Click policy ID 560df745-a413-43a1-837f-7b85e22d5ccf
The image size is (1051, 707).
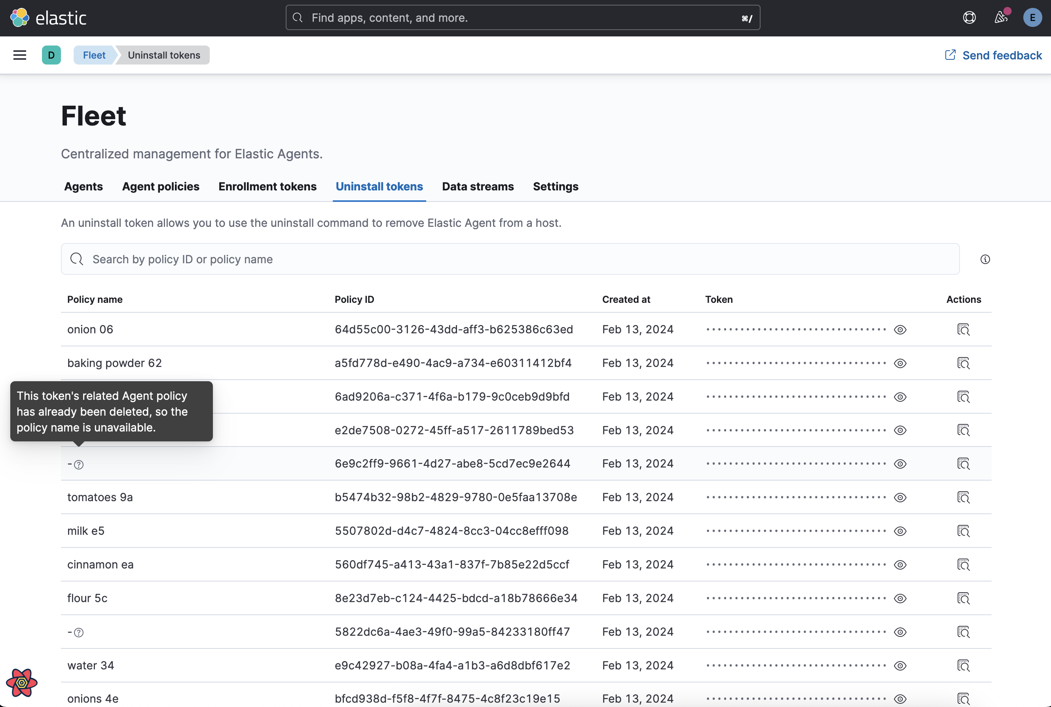[x=452, y=564]
